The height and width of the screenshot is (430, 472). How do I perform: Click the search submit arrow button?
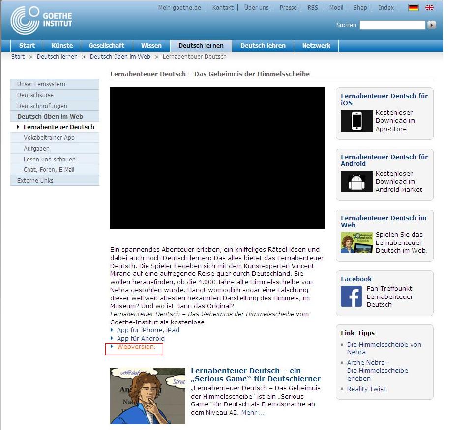tap(431, 25)
